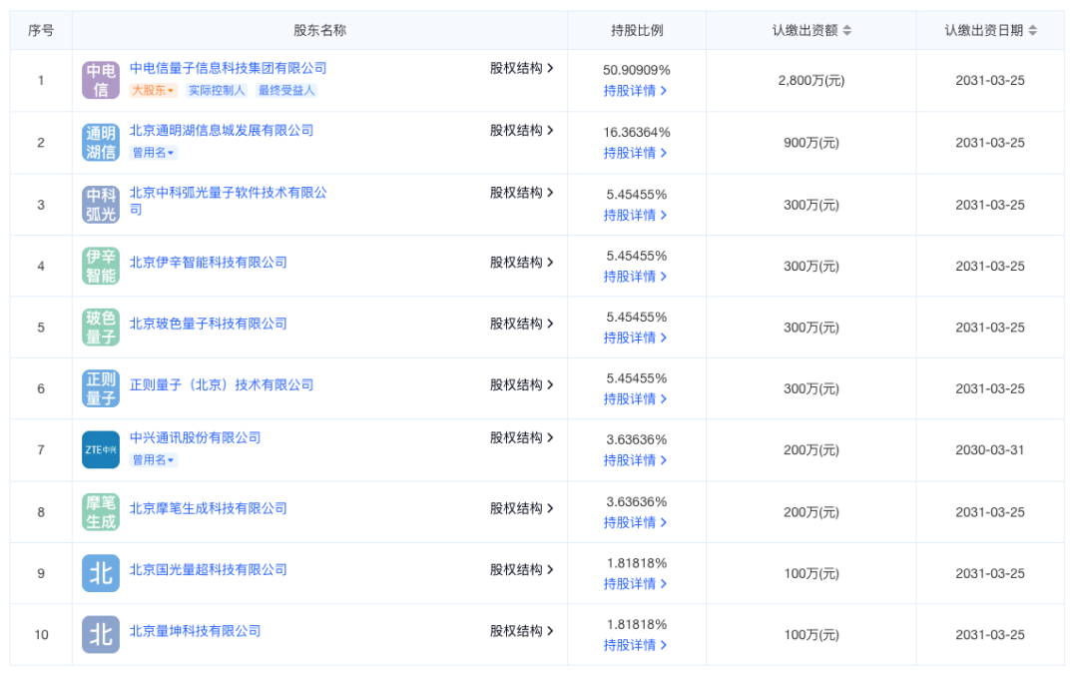Open 北京国光量超科技有限公司 company link

click(x=209, y=570)
